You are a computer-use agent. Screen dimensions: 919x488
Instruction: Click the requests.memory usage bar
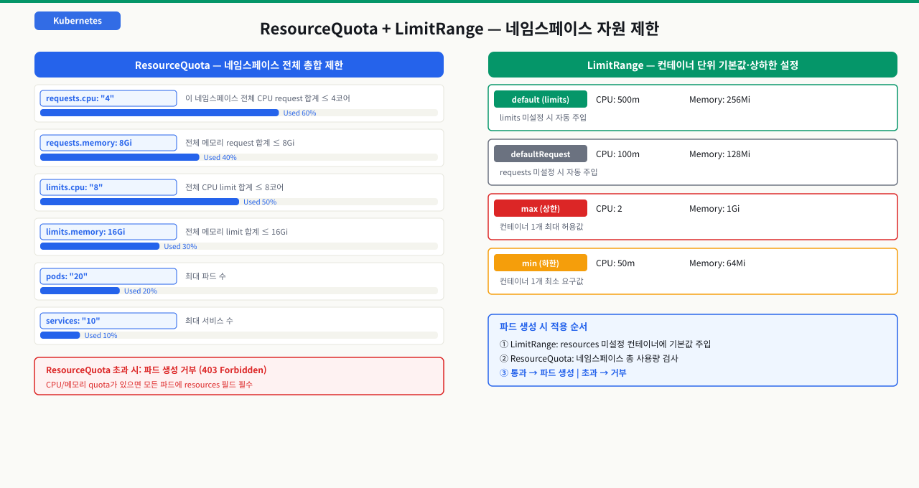click(x=239, y=157)
